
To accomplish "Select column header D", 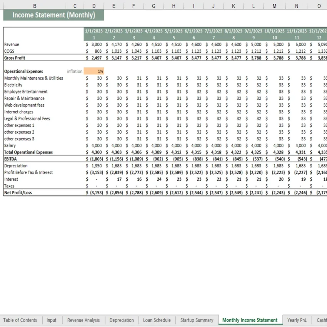I will [94, 6].
